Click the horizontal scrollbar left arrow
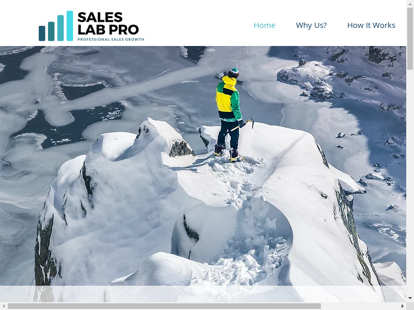This screenshot has height=310, width=414. point(4,306)
